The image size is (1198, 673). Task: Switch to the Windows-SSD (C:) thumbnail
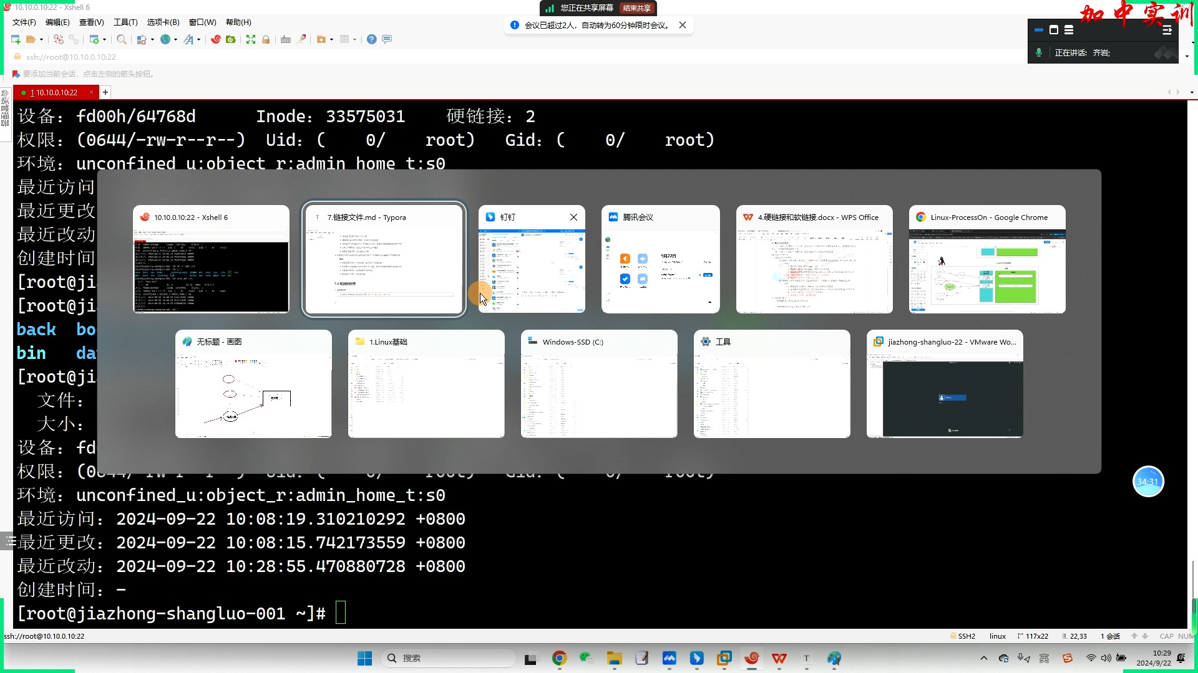pos(599,384)
